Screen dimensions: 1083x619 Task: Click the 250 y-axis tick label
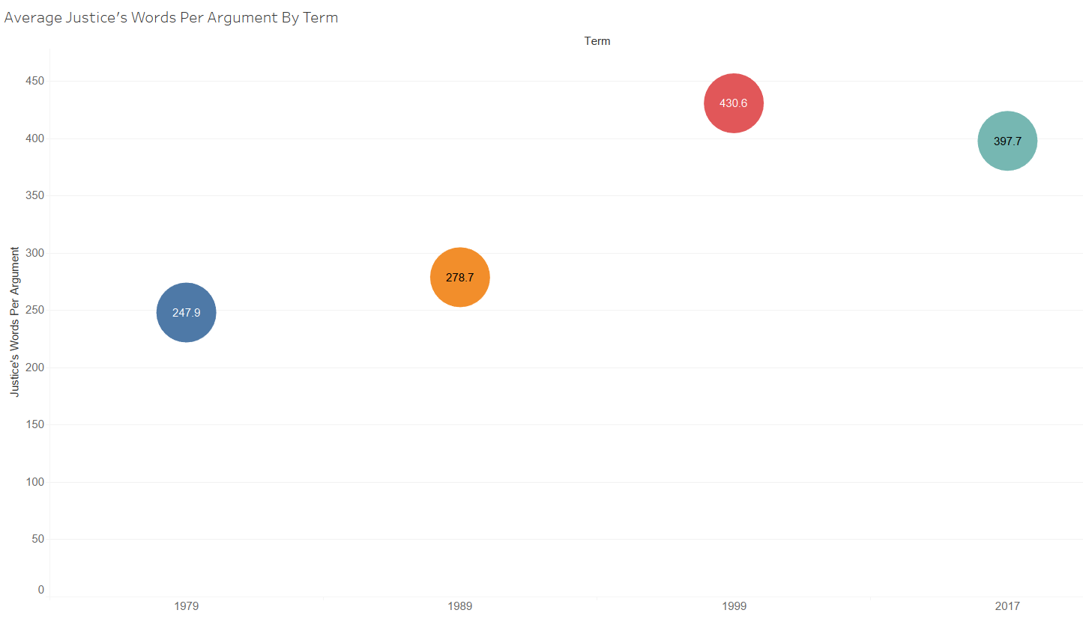coord(34,310)
